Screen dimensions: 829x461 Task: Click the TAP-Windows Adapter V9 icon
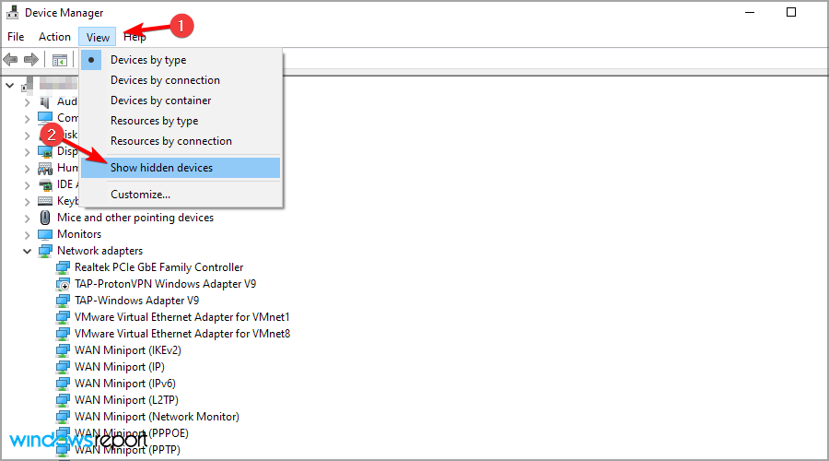(63, 301)
